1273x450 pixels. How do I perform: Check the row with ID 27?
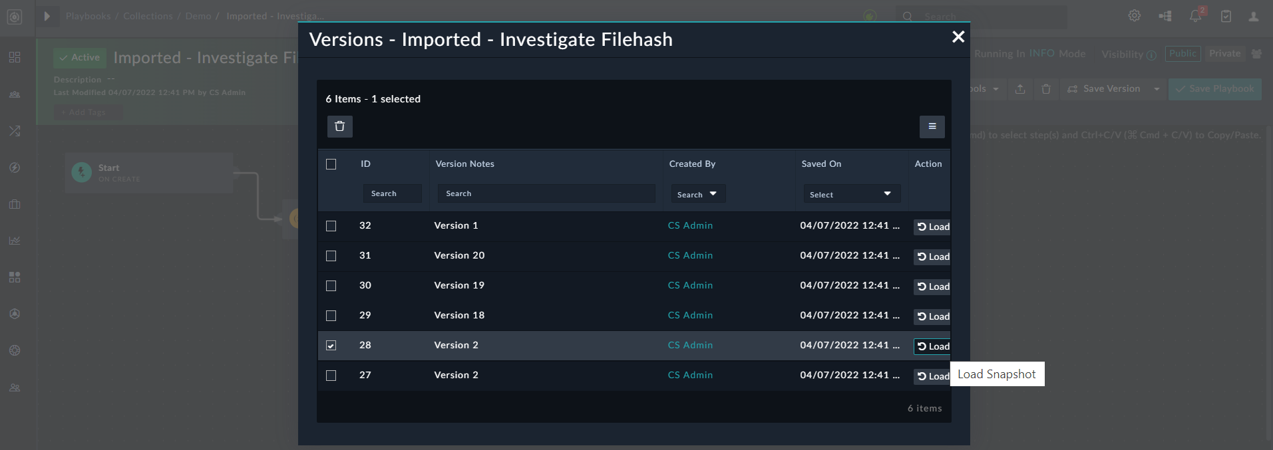click(331, 376)
